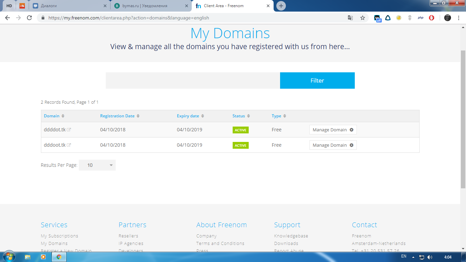The height and width of the screenshot is (262, 466).
Task: Click the Windows Start button
Action: tap(9, 257)
